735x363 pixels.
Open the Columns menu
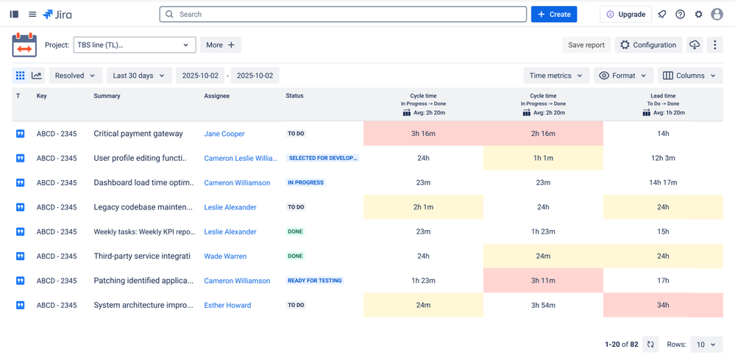point(689,76)
